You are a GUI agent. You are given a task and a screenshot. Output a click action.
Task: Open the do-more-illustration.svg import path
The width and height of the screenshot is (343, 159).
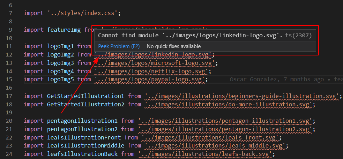(228, 105)
